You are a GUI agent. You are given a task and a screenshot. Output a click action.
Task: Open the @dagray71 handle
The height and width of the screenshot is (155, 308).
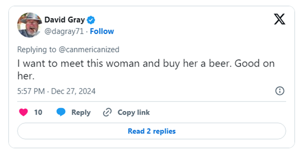(64, 31)
